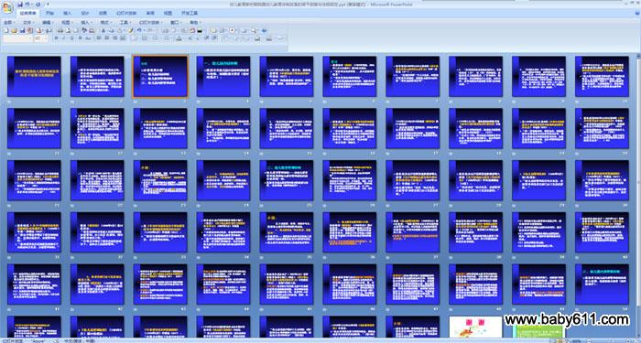Screen dimensions: 641x343
Task: Switch to the 插入 ribbon tab
Action: coord(67,13)
